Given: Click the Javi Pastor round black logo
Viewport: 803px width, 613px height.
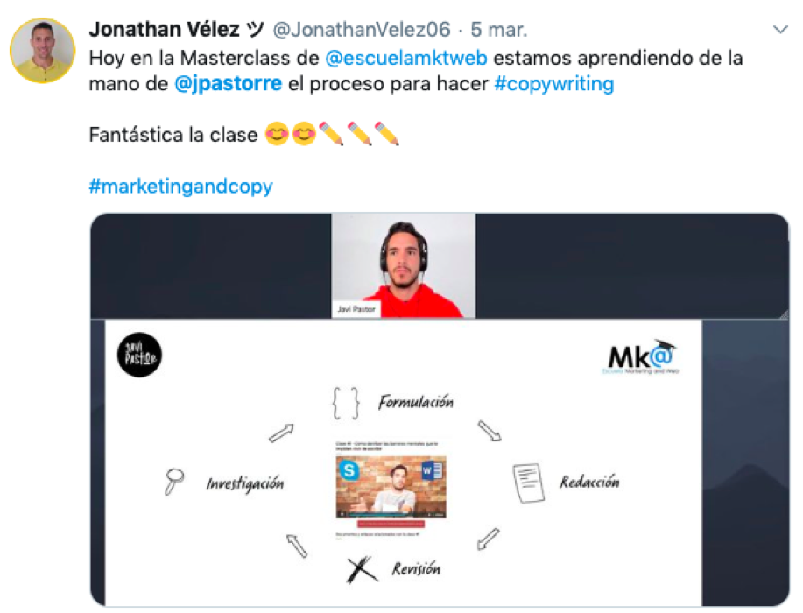Looking at the screenshot, I should (140, 355).
